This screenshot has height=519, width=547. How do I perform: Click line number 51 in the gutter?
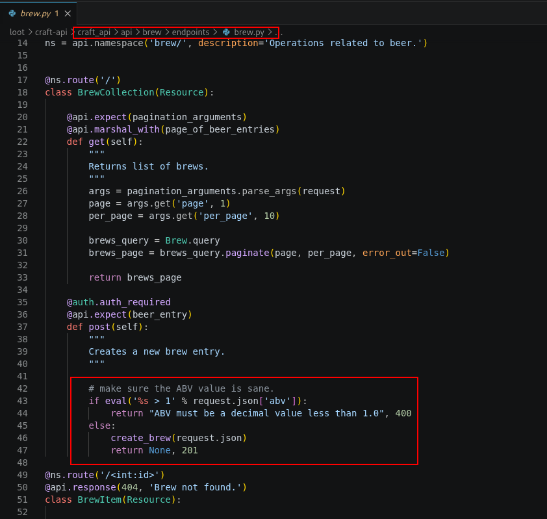point(22,500)
